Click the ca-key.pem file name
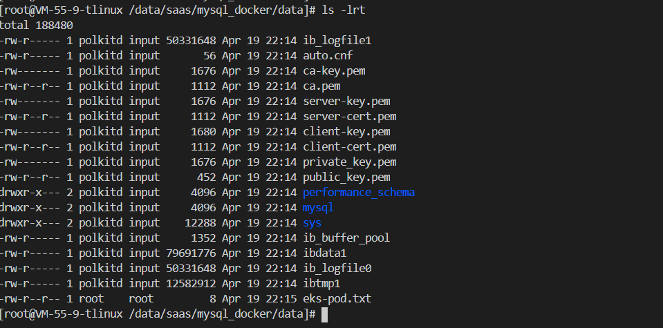The width and height of the screenshot is (663, 328). click(334, 71)
